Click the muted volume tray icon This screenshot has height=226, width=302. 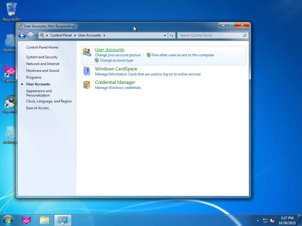tap(272, 221)
